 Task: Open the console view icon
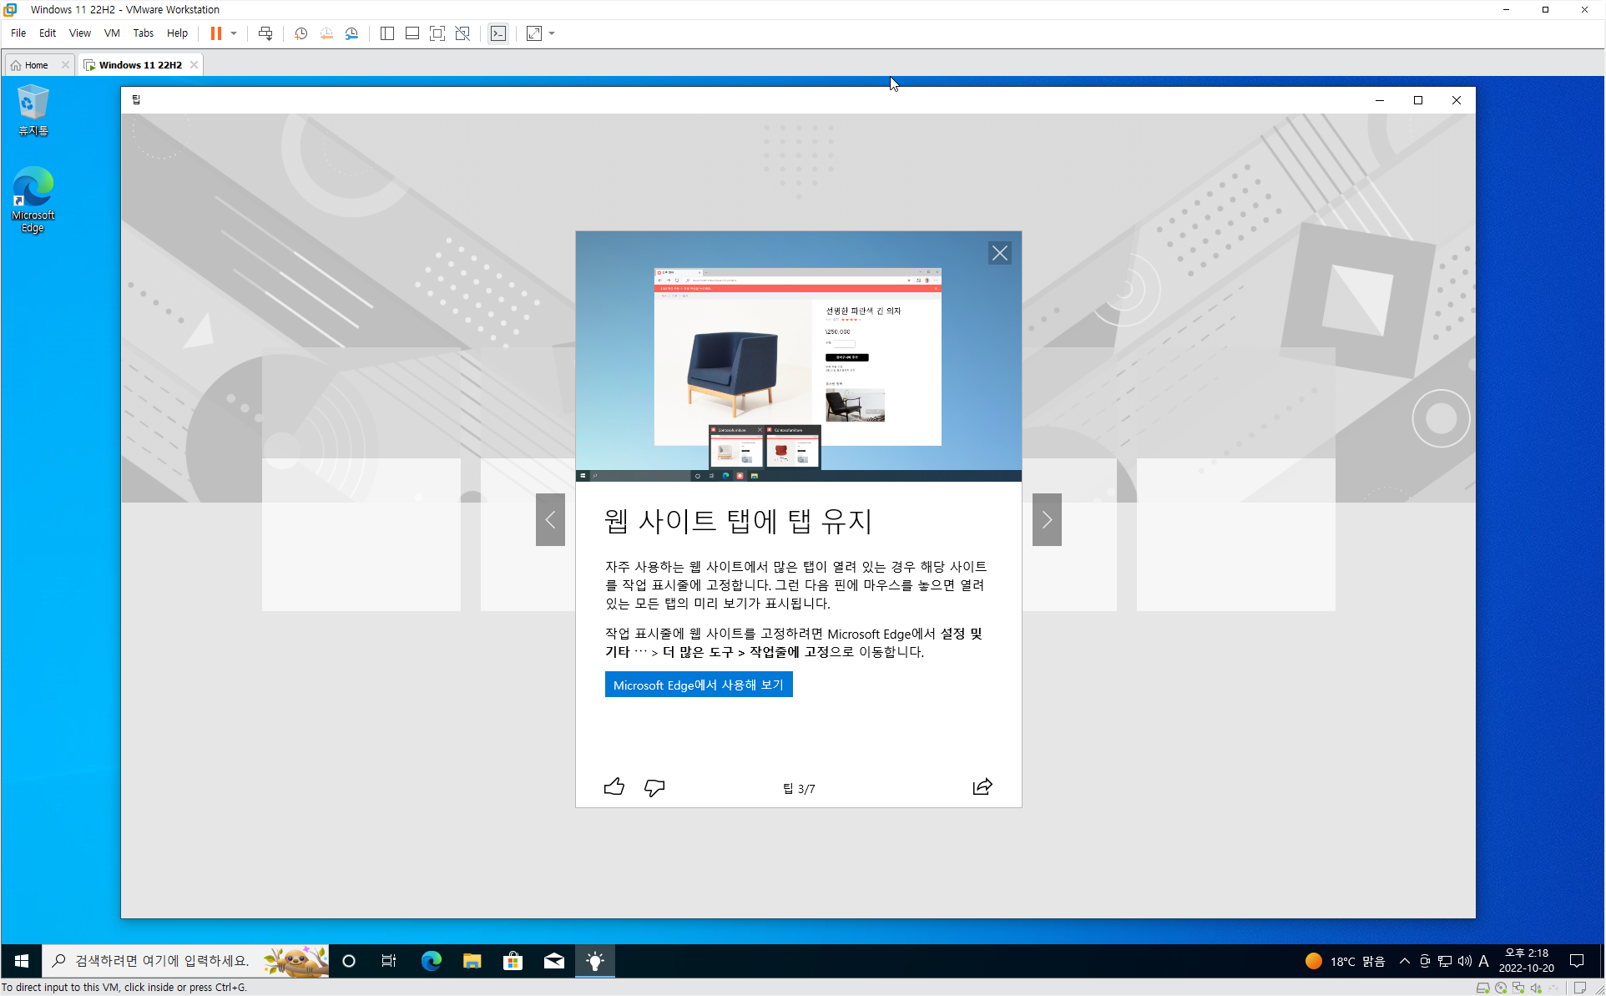click(498, 33)
